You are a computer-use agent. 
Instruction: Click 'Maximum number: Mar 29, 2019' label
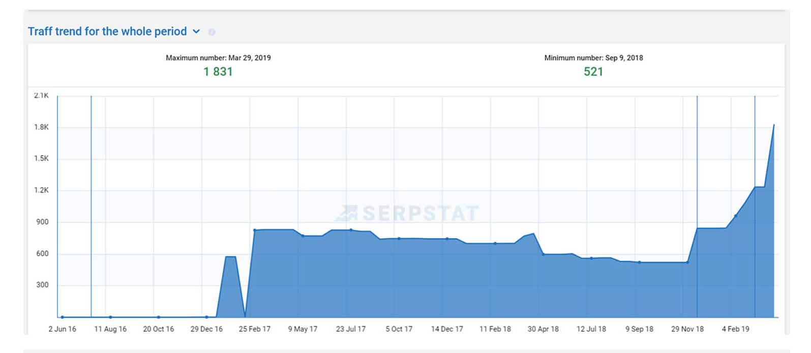(x=218, y=58)
